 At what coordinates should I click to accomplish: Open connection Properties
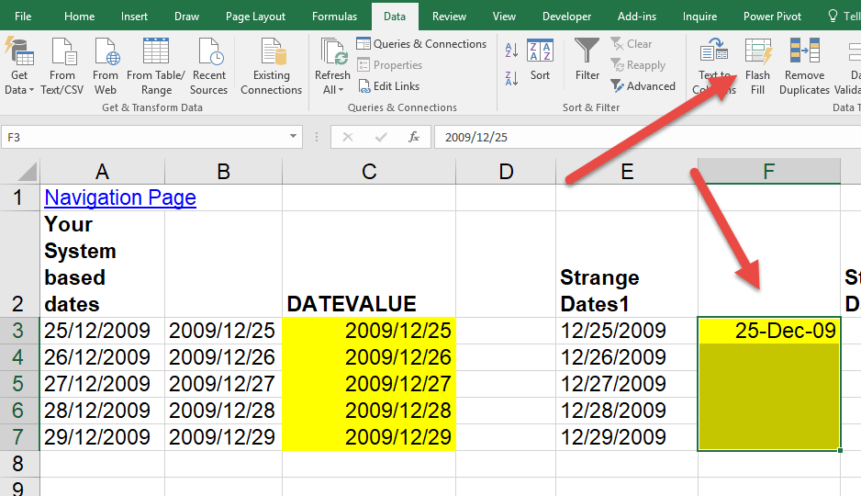pos(390,65)
